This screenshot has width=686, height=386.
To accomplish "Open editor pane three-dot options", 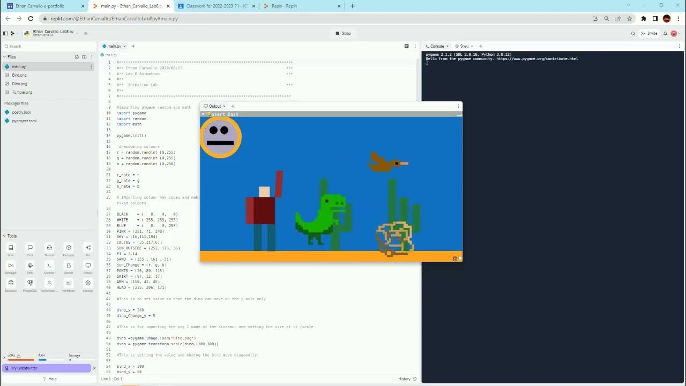I will coord(414,46).
